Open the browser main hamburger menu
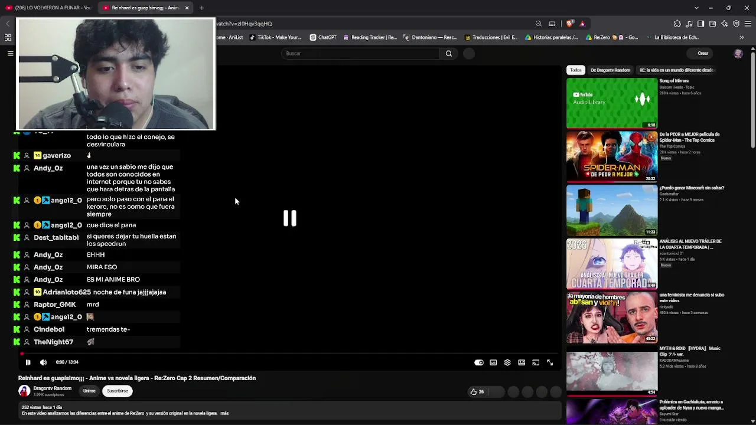 pyautogui.click(x=748, y=24)
